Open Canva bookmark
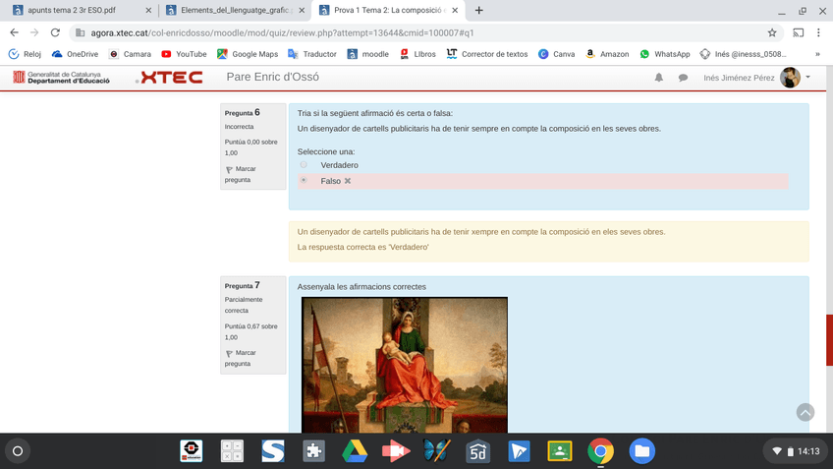Viewport: 833px width, 469px height. (x=556, y=54)
